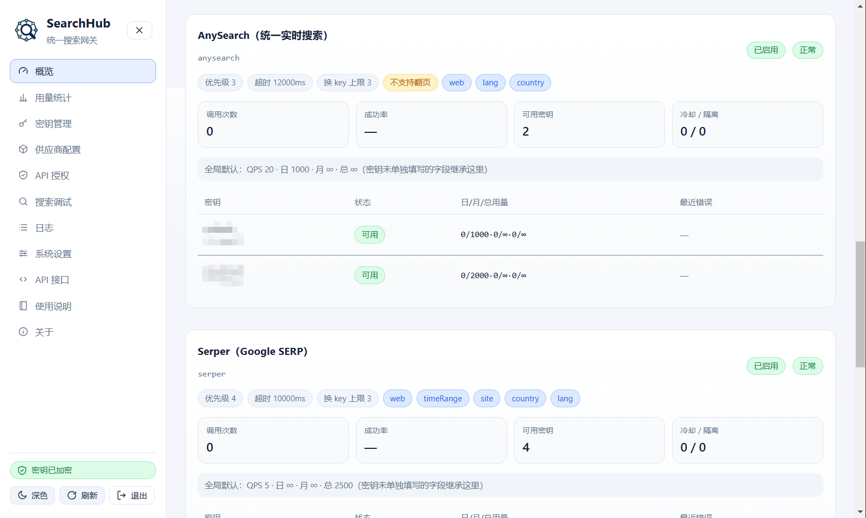Click the 密钥已加密 status badge
The height and width of the screenshot is (518, 866).
tap(83, 470)
